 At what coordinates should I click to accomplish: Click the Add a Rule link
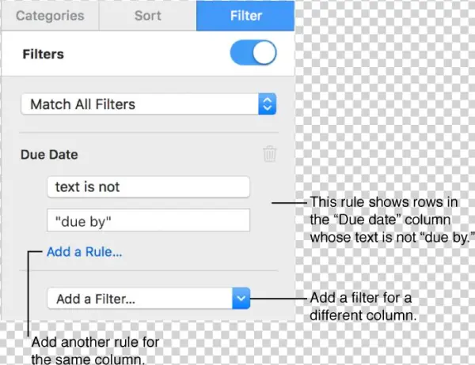tap(84, 252)
